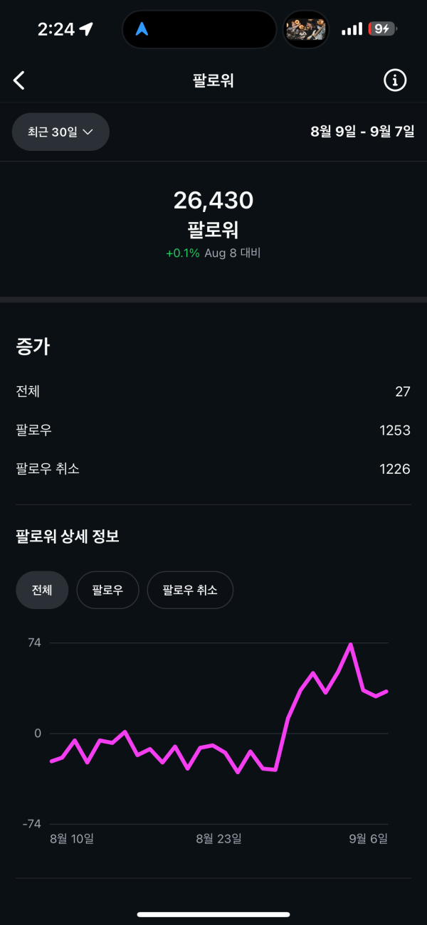427x925 pixels.
Task: Tap the 26,430 follower count
Action: [213, 201]
